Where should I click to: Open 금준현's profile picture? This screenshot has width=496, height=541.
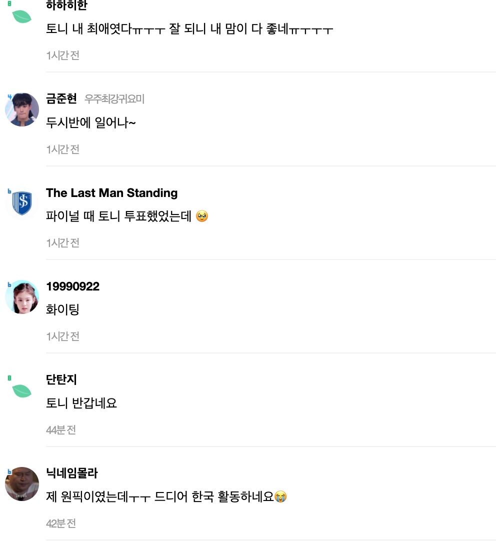click(x=22, y=109)
